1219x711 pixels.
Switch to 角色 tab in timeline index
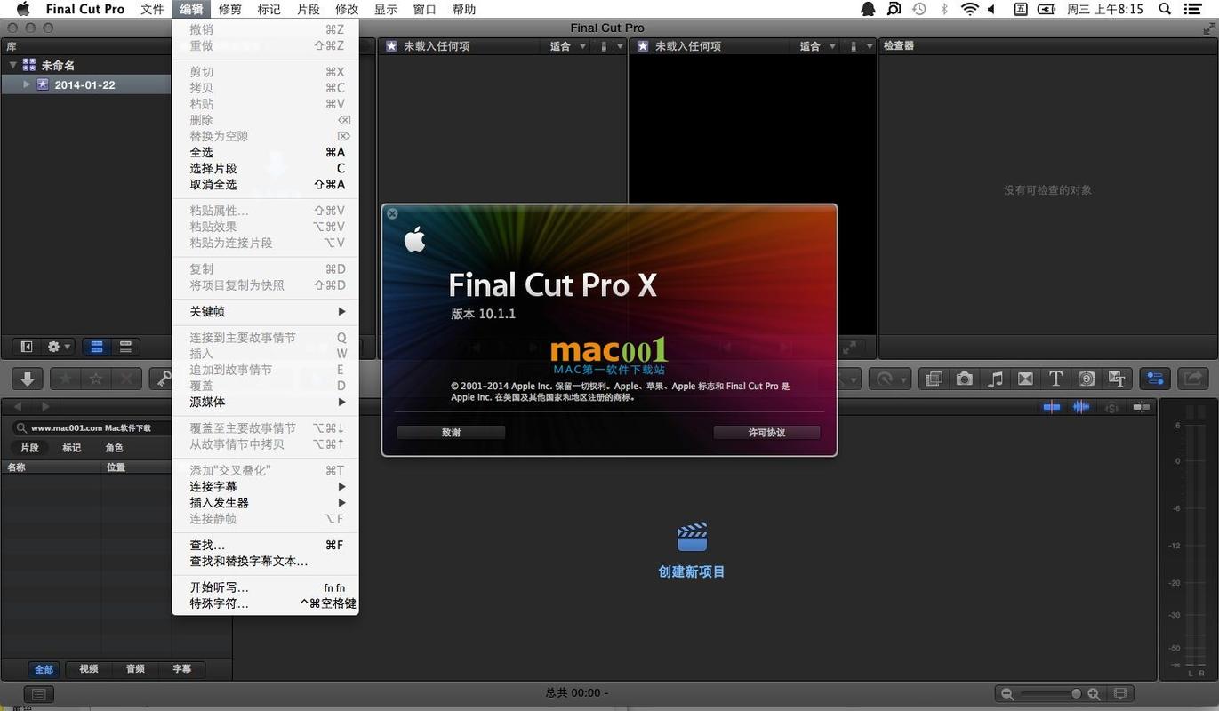click(114, 448)
